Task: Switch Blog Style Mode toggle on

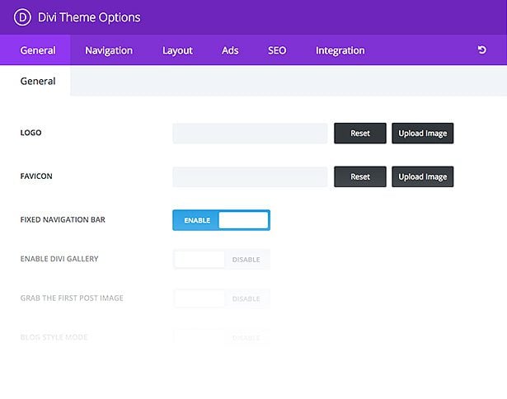Action: [221, 337]
